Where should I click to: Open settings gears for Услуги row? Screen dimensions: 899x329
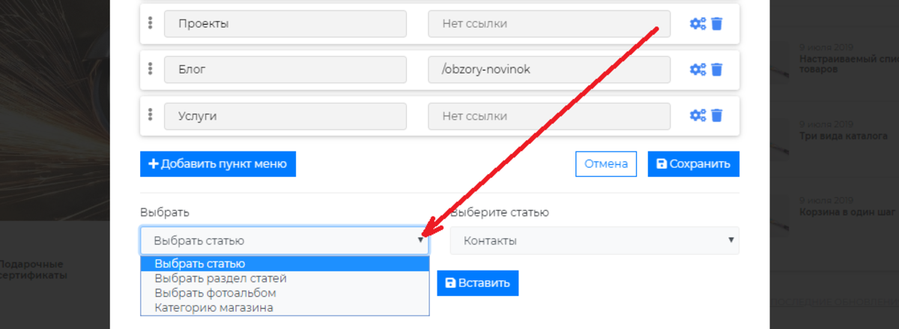click(697, 115)
